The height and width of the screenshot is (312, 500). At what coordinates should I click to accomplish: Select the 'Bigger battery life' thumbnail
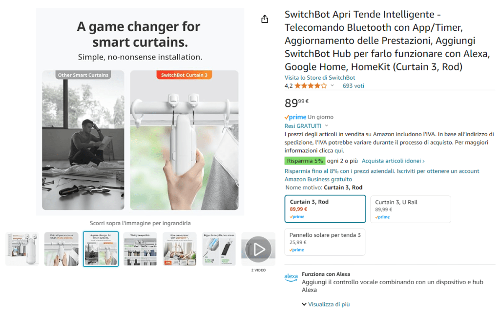tap(219, 249)
